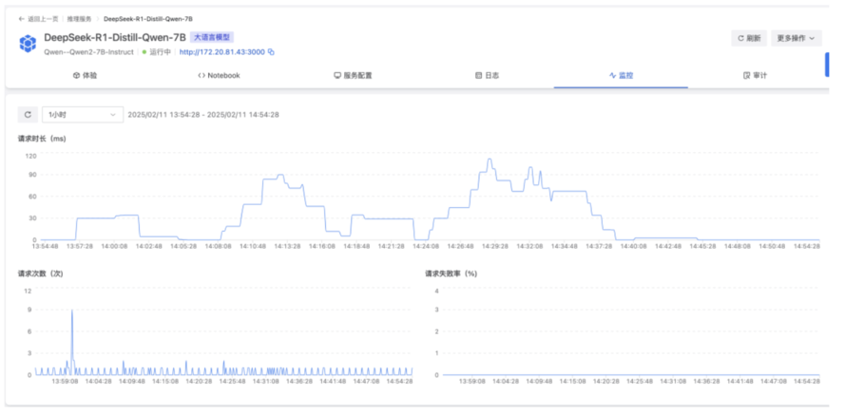This screenshot has width=845, height=414.
Task: Click the 14:40:08 label on duration chart
Action: tap(633, 246)
